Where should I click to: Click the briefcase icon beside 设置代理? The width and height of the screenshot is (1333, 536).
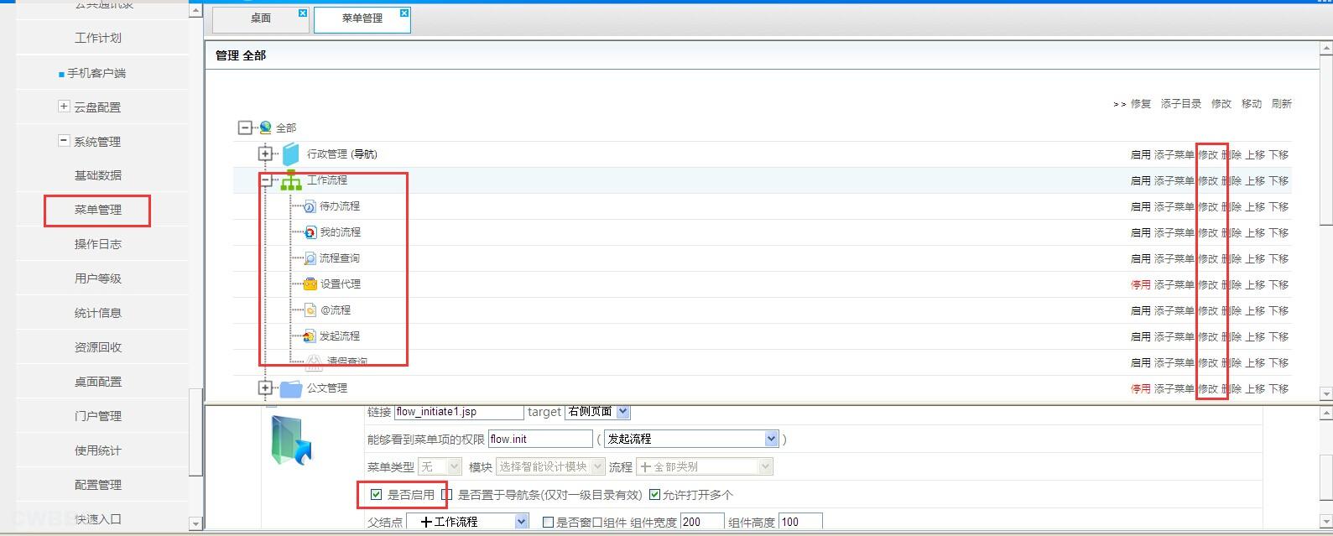tap(310, 284)
